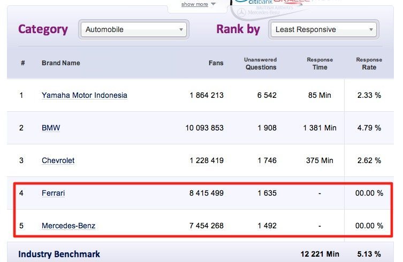
Task: Click the # column header
Action: click(23, 63)
